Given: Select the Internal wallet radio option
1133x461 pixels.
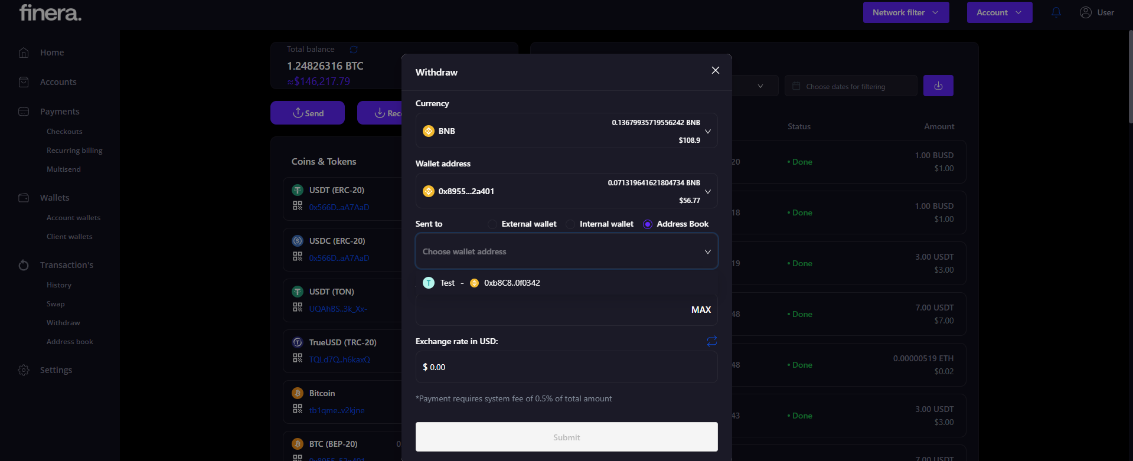Looking at the screenshot, I should tap(570, 224).
